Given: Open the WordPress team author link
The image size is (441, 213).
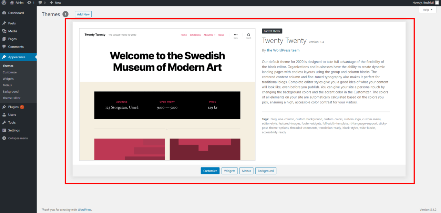Looking at the screenshot, I should pyautogui.click(x=283, y=50).
